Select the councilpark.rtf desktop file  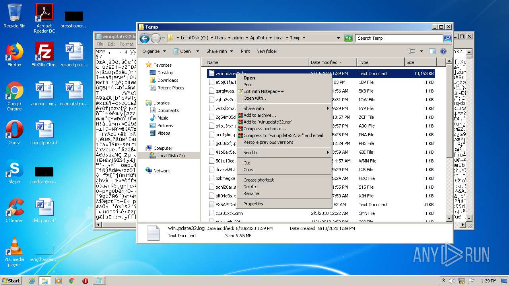pos(44,133)
